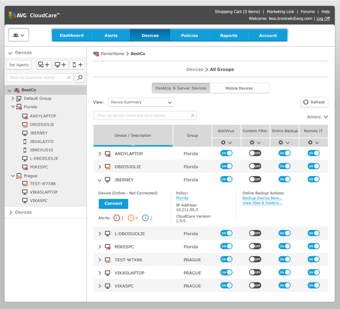Toggle AntiVirus for MIKESPC
Viewport: 340px width, 309px height.
tap(226, 246)
